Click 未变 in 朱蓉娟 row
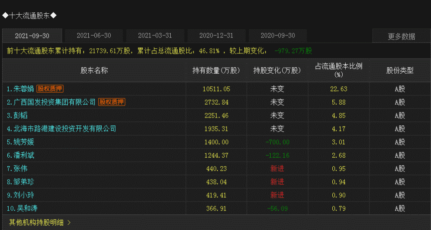Image resolution: width=431 pixels, height=230 pixels. 277,89
